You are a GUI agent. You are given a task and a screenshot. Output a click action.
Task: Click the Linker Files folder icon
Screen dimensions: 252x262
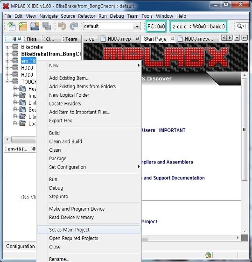22,102
